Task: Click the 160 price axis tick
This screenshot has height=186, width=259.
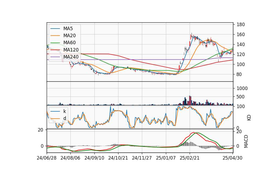Action: (x=241, y=35)
